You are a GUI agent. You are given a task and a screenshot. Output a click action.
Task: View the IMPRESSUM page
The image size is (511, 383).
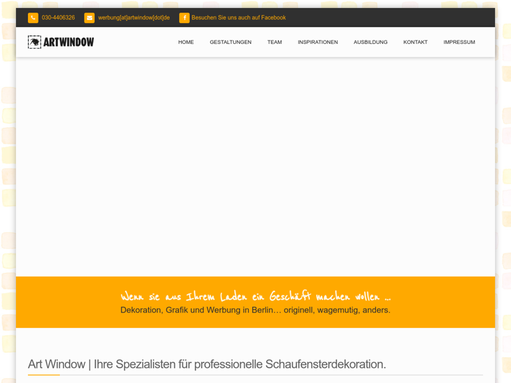pyautogui.click(x=459, y=42)
